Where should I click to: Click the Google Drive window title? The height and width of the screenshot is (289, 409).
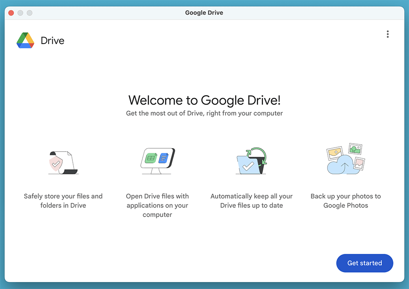point(204,12)
